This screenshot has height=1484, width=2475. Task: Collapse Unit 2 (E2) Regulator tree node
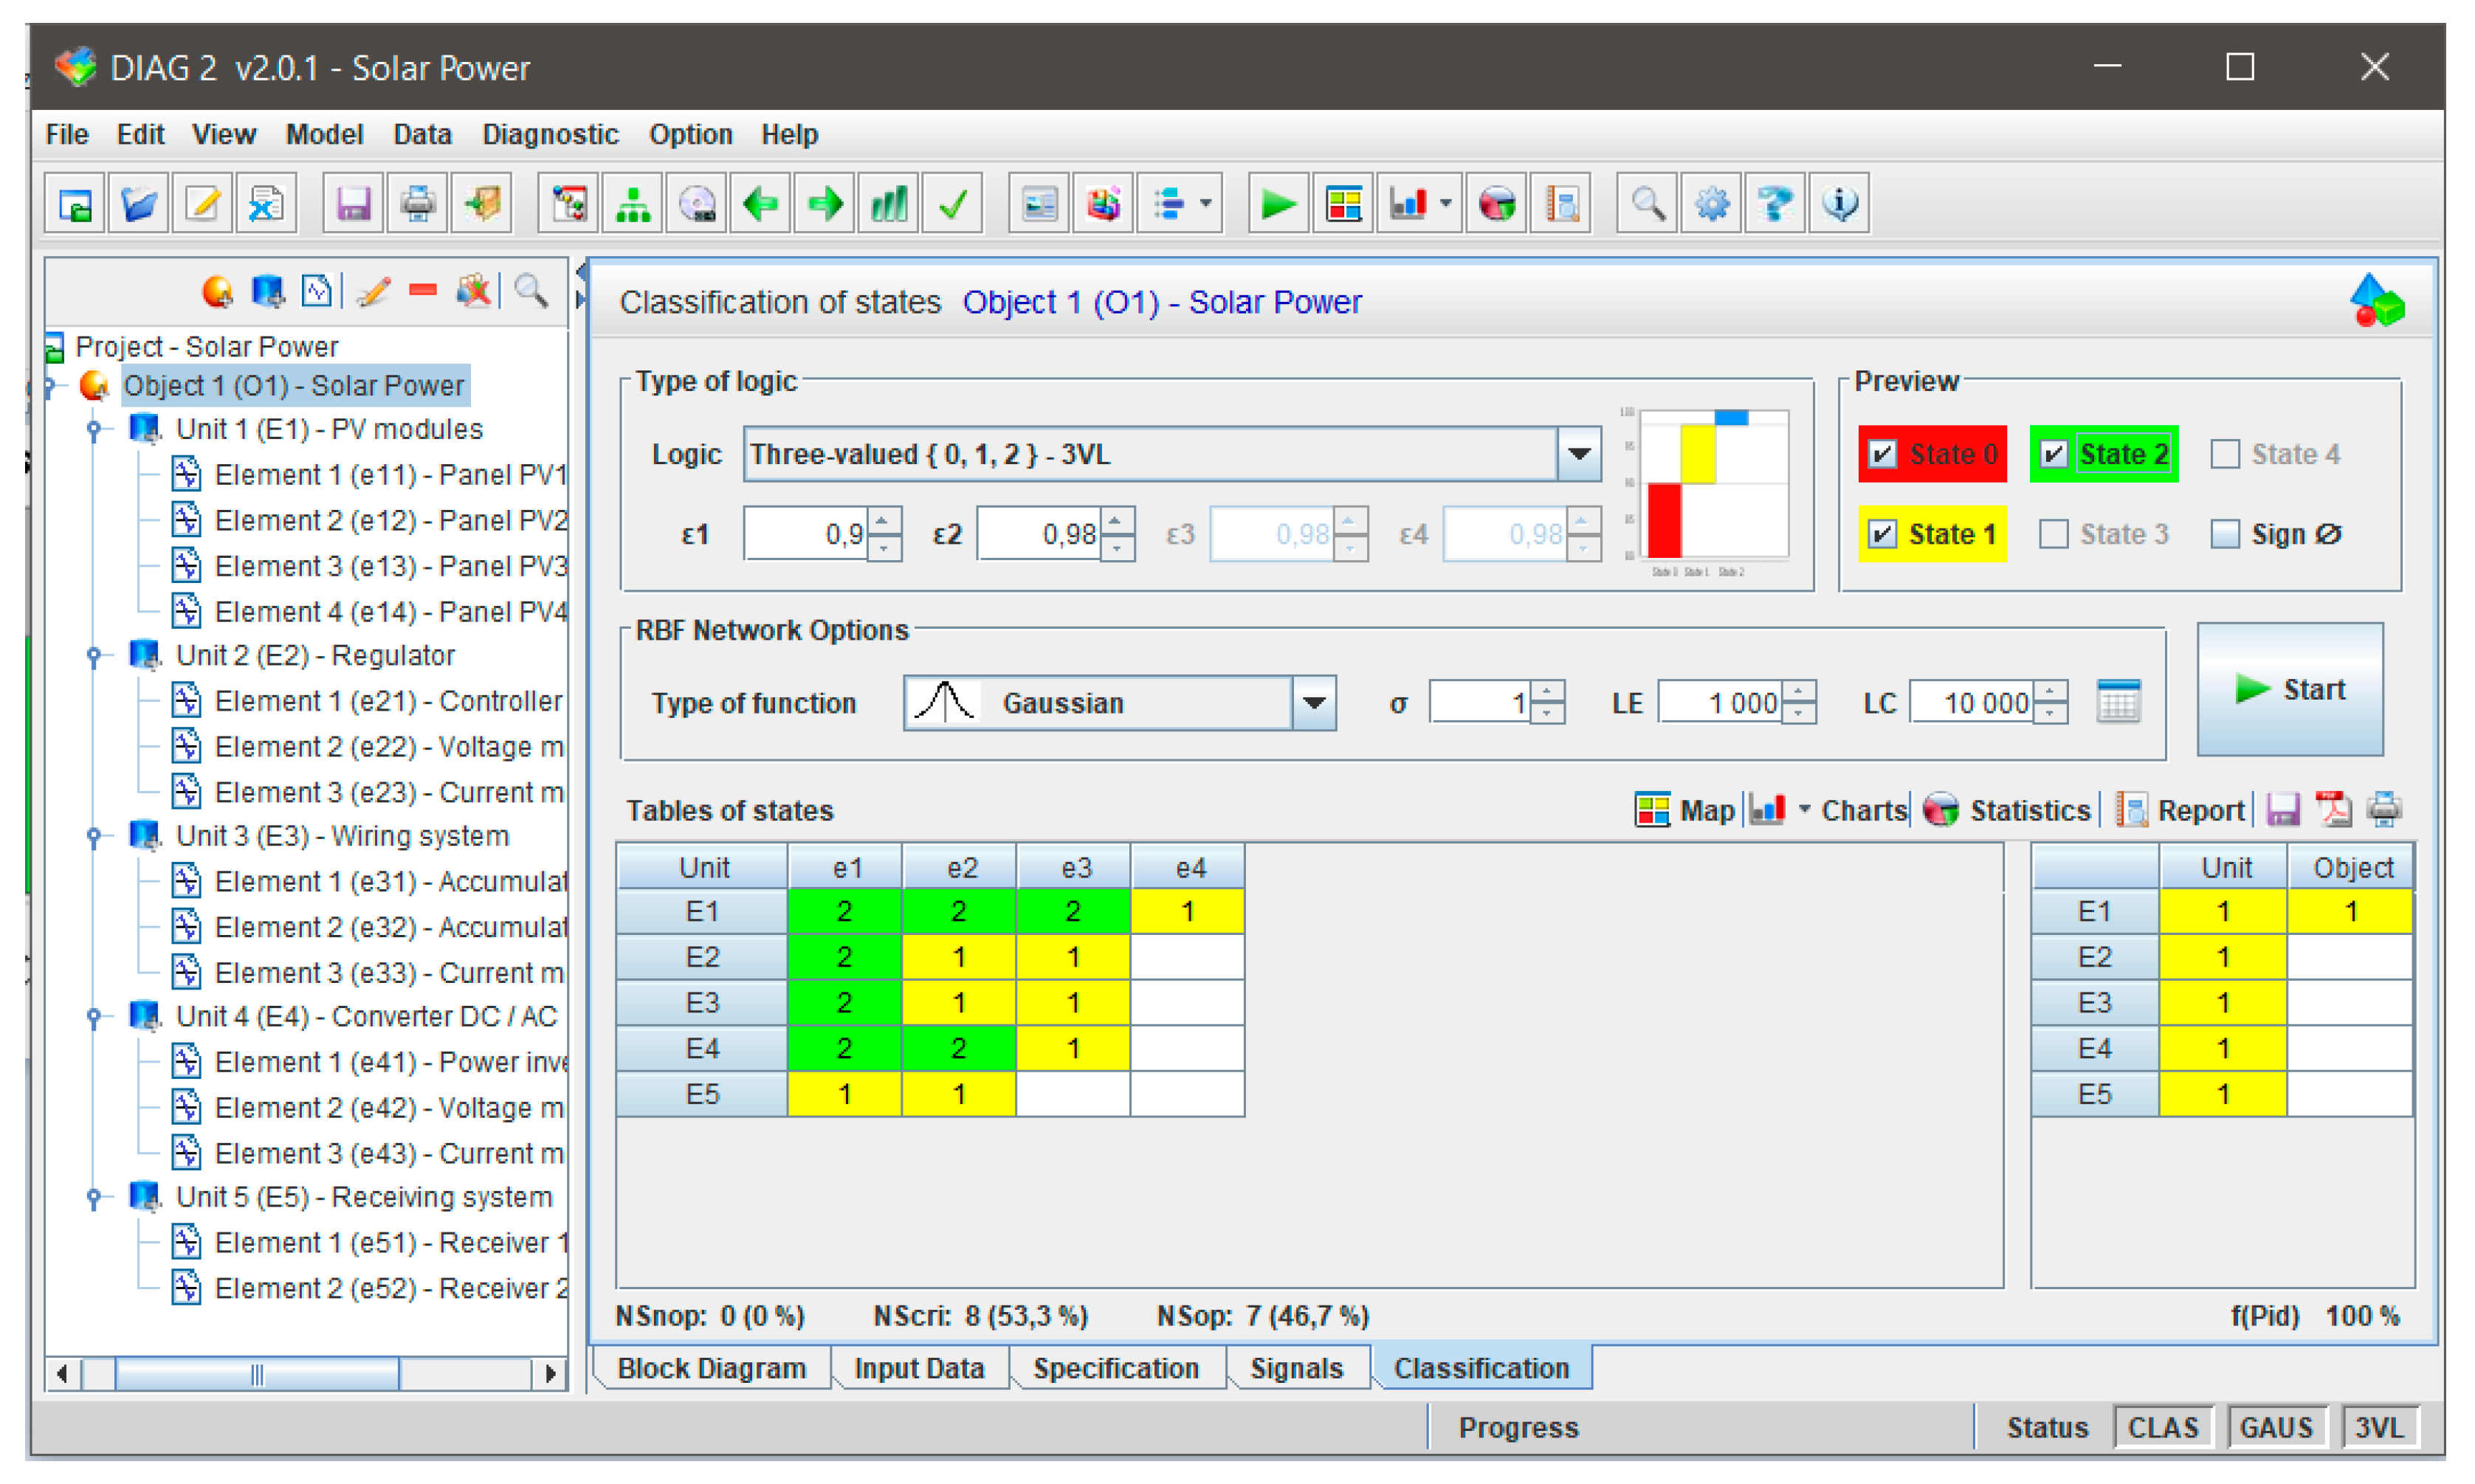94,655
